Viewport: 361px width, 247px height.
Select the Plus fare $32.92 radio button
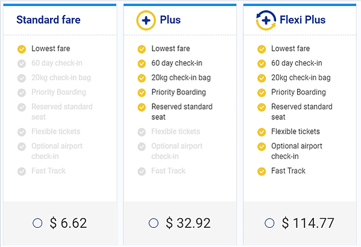[153, 223]
